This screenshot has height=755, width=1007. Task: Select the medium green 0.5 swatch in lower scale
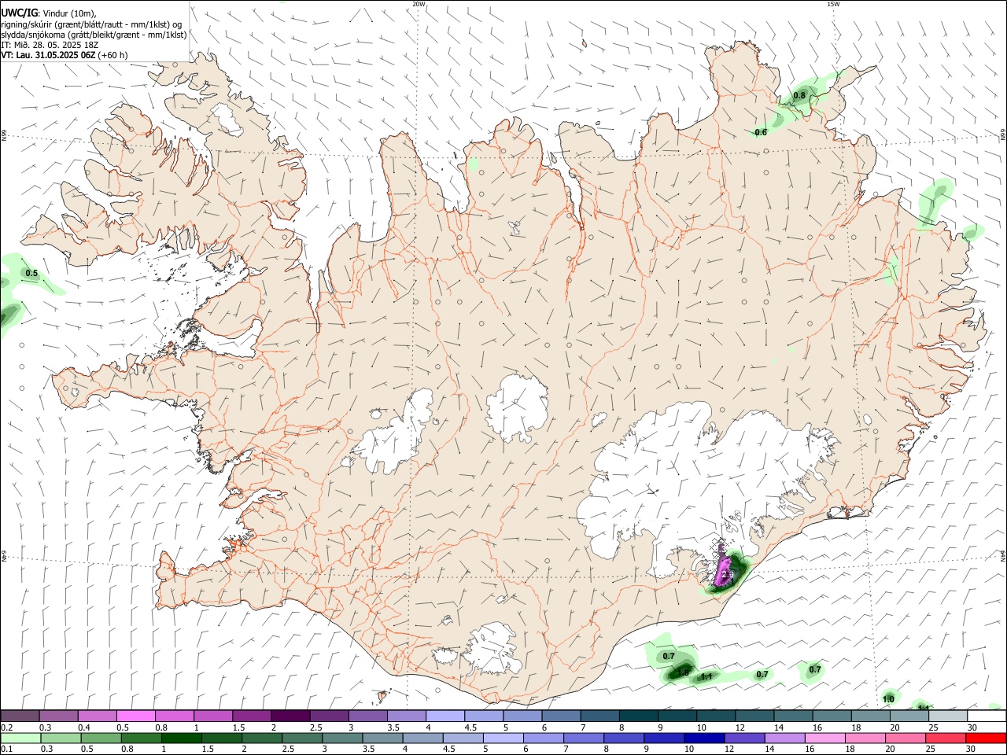click(101, 738)
